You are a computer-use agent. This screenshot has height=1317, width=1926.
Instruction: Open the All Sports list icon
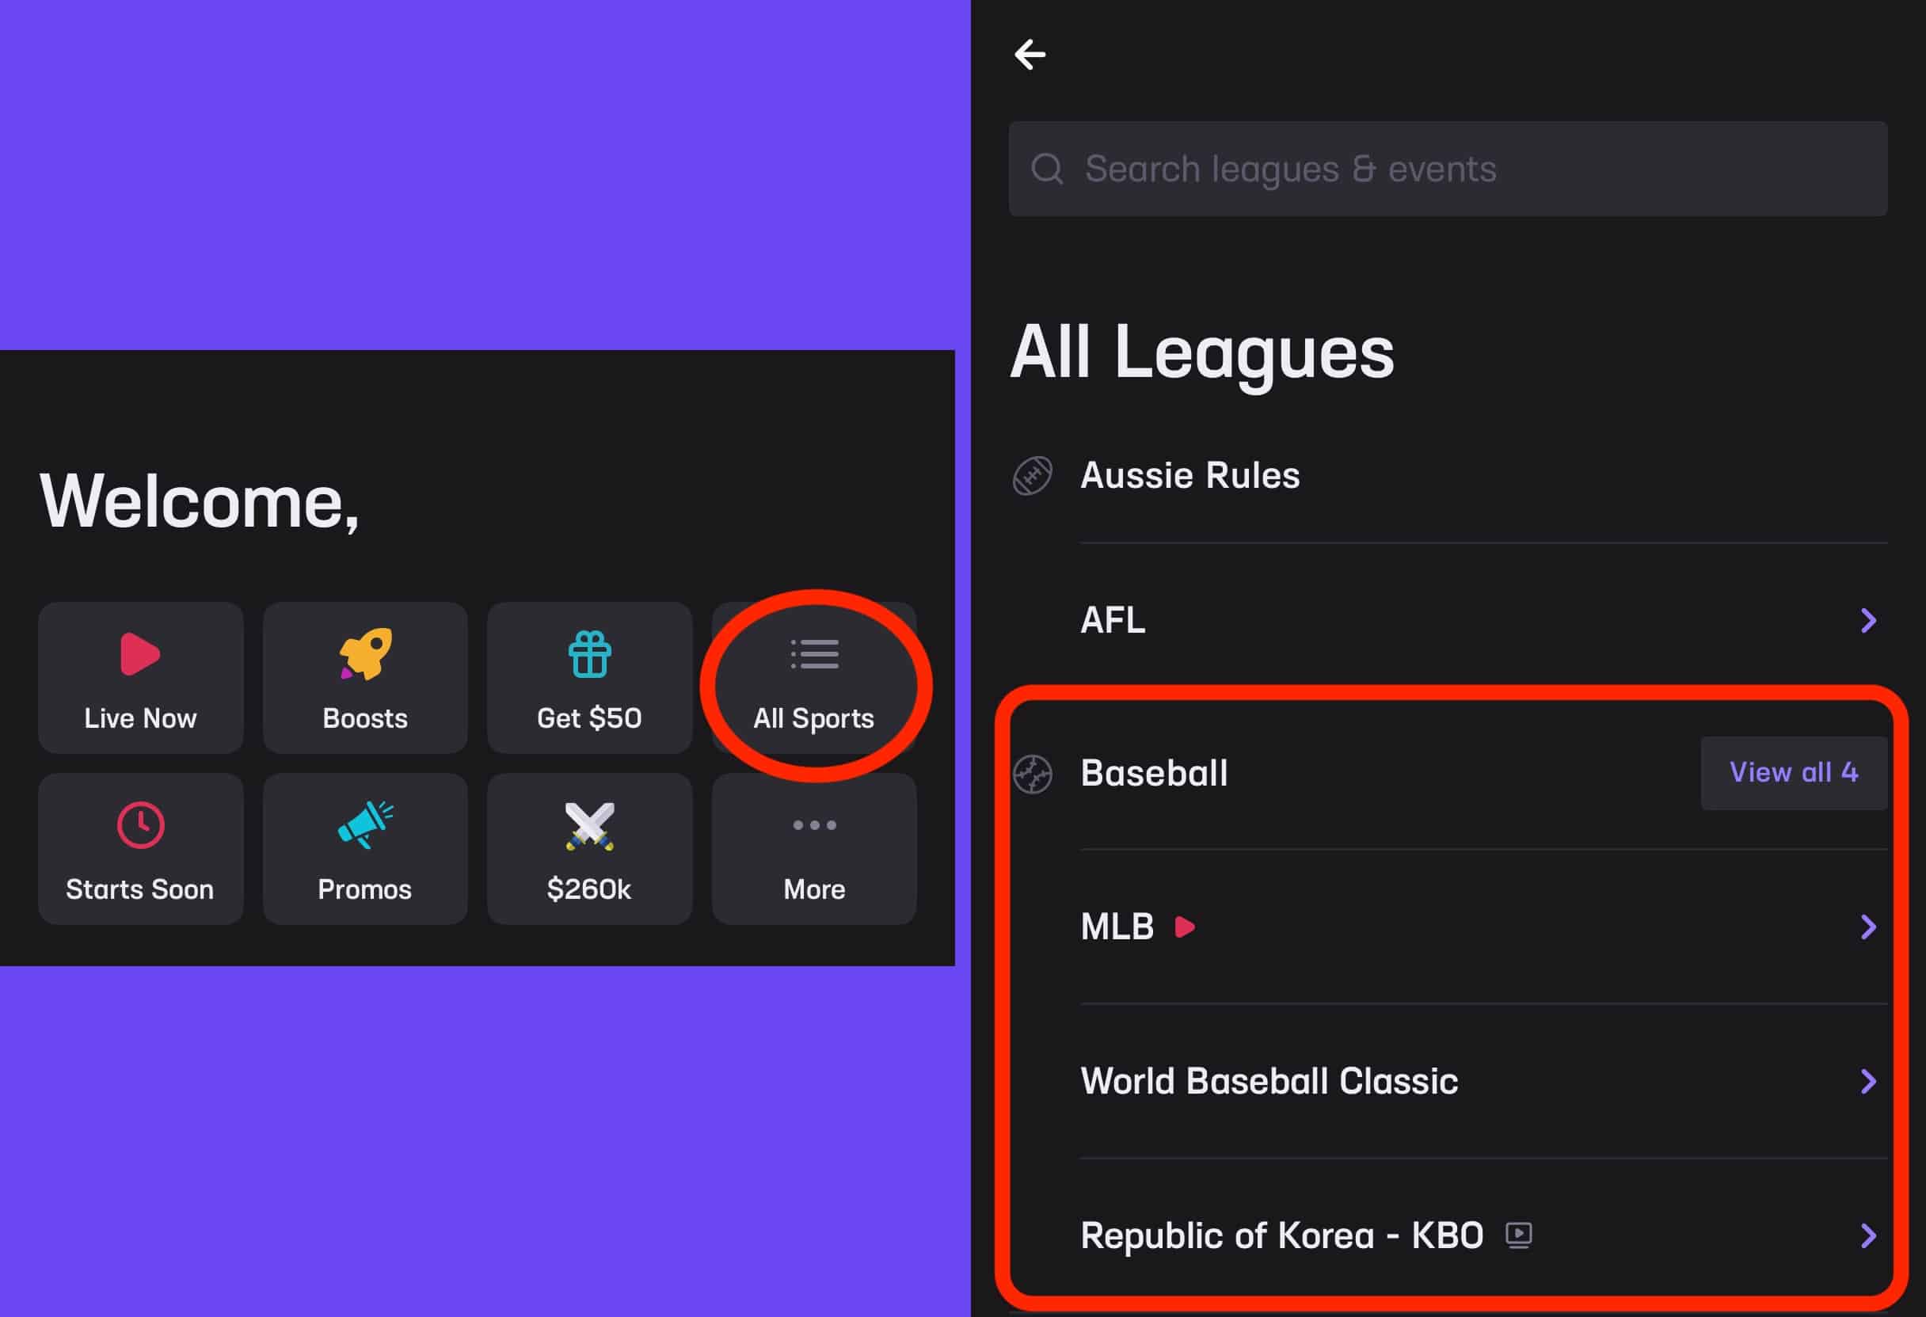815,654
